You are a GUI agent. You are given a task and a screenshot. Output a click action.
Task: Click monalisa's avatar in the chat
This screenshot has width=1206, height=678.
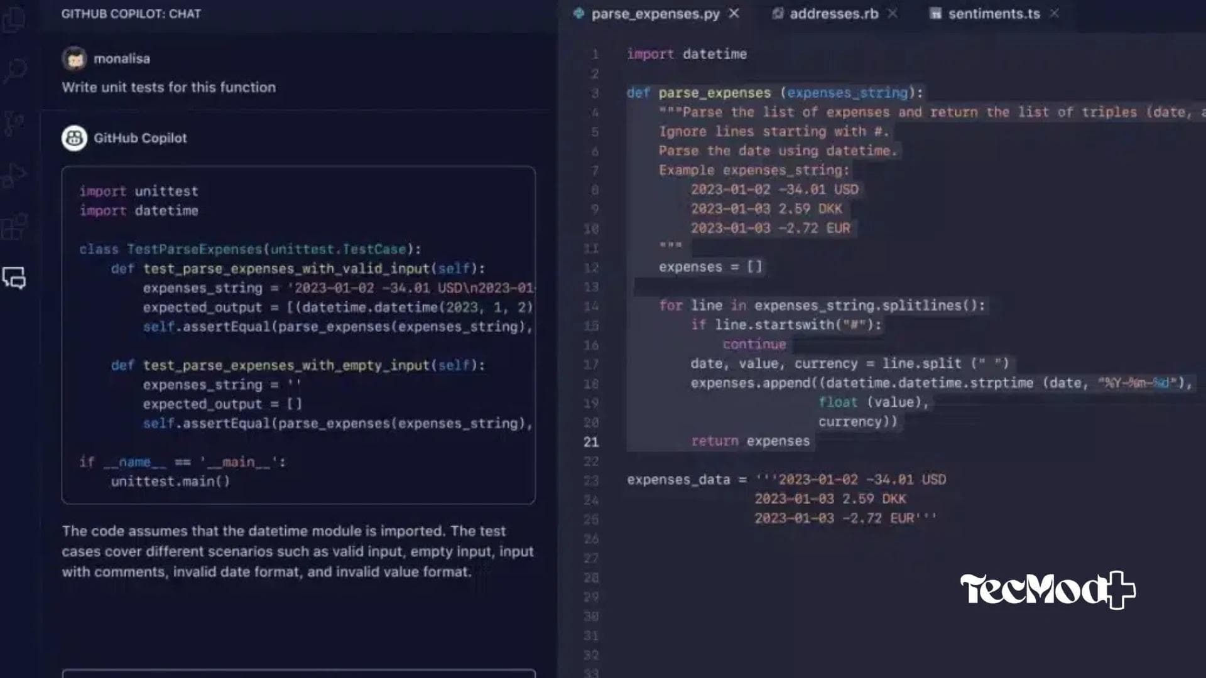click(75, 58)
